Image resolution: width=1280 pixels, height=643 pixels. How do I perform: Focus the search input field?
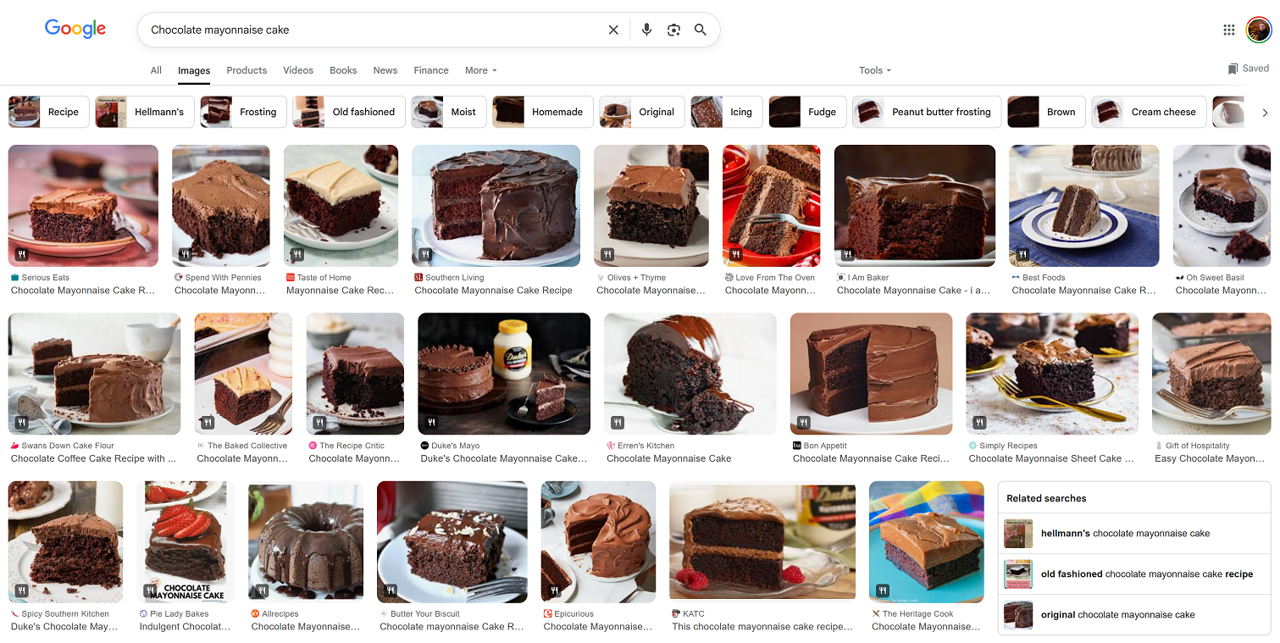click(373, 30)
